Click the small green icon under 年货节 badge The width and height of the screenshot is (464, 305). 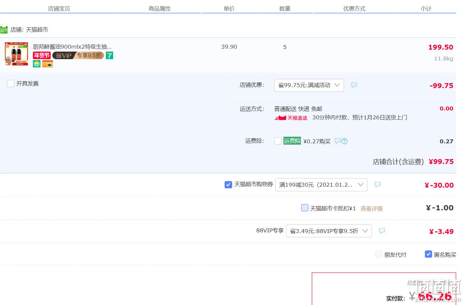click(x=37, y=64)
